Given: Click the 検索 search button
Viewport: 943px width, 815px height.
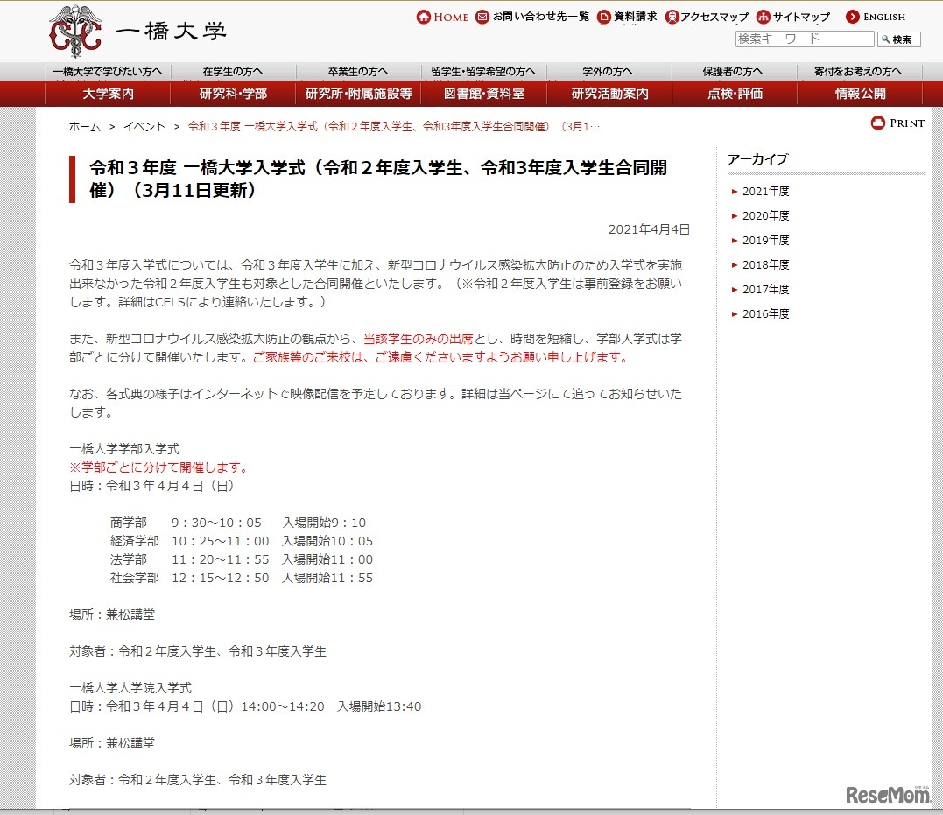Looking at the screenshot, I should 899,39.
